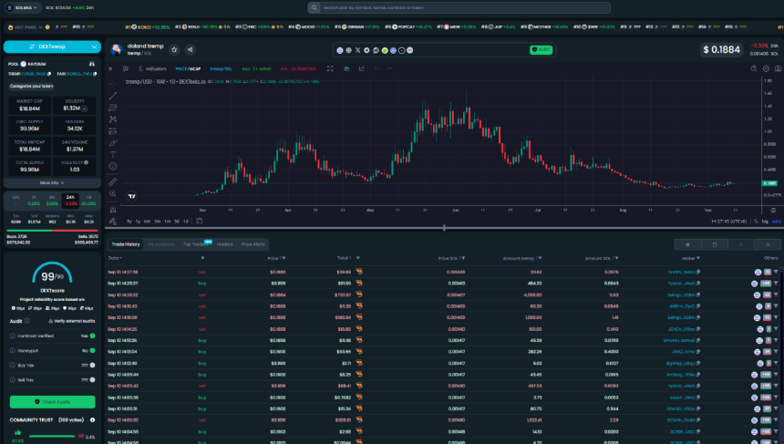Switch to the Top Traders tab

195,244
